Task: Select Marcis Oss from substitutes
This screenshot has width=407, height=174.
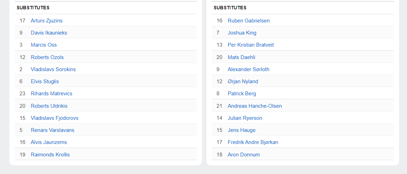Action: 44,45
